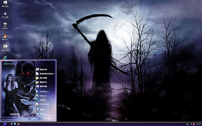
Task: Click the clock in system tray
Action: tap(198, 124)
